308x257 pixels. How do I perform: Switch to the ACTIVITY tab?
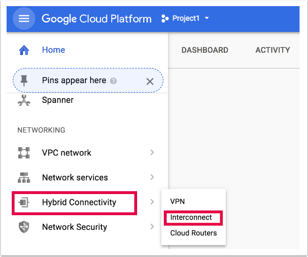(272, 50)
